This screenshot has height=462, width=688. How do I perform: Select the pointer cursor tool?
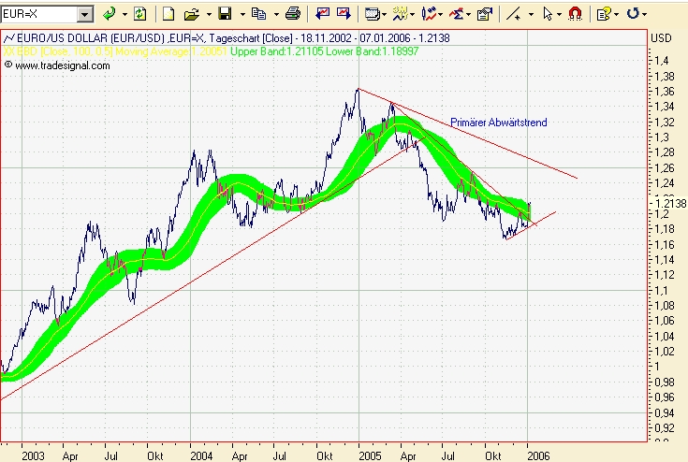coord(548,14)
